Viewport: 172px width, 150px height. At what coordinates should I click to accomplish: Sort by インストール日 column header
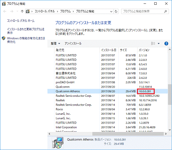pyautogui.click(x=109, y=50)
